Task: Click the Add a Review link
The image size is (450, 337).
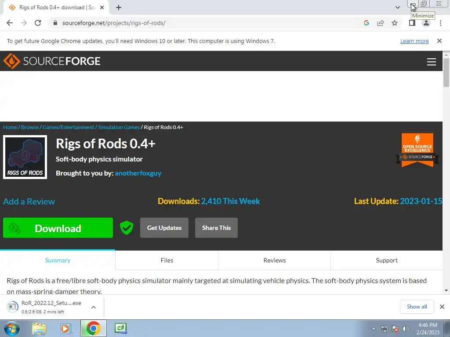Action: 29,201
